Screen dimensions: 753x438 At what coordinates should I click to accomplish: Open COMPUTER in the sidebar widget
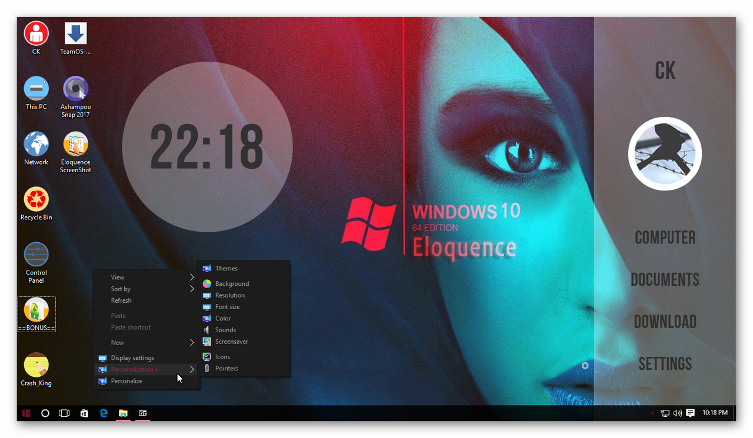665,238
